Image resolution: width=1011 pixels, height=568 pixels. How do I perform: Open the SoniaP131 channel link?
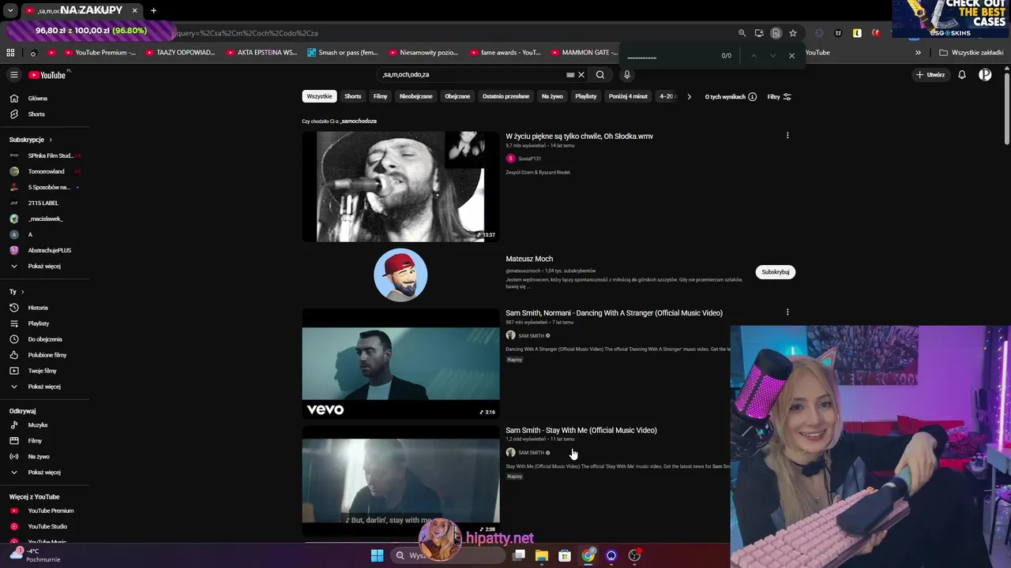(x=529, y=159)
